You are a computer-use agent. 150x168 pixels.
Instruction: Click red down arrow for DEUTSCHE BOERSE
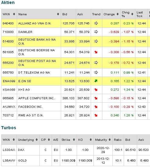(96, 52)
